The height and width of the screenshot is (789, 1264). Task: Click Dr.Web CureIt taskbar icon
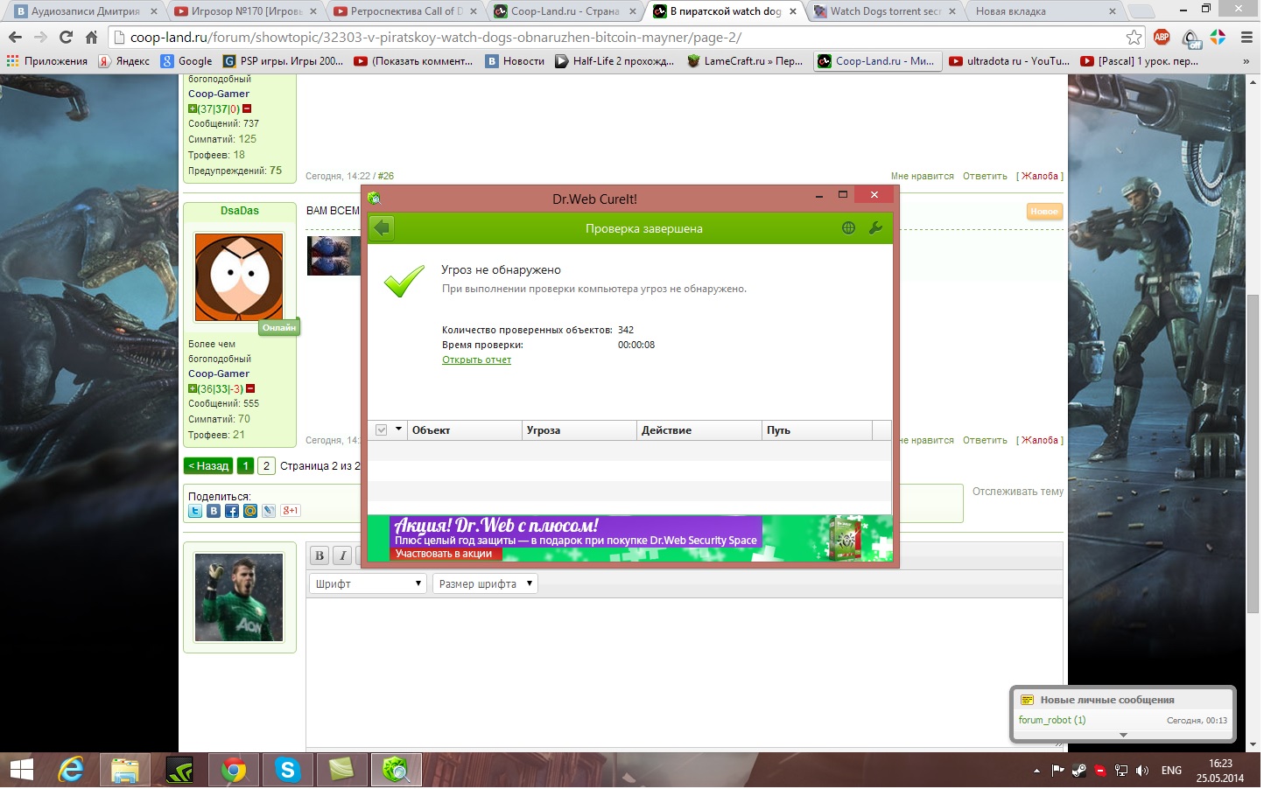click(x=397, y=771)
